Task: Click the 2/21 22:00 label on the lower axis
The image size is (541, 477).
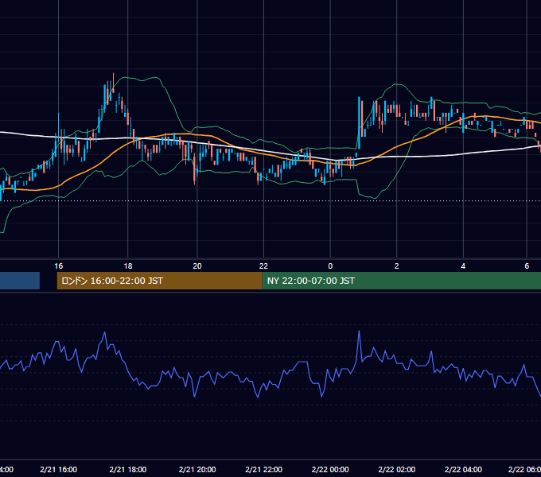Action: tap(263, 469)
